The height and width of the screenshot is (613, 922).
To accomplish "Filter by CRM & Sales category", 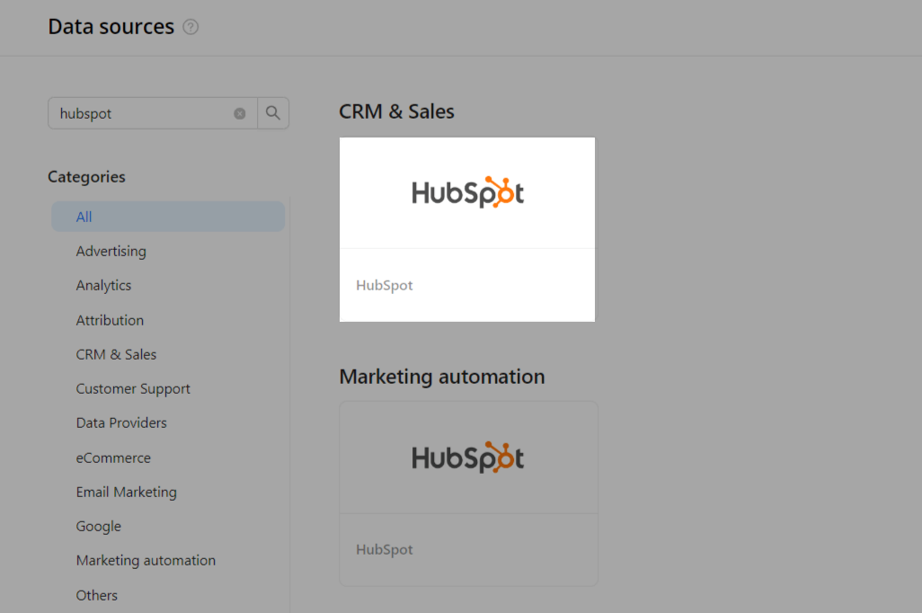I will (x=117, y=354).
